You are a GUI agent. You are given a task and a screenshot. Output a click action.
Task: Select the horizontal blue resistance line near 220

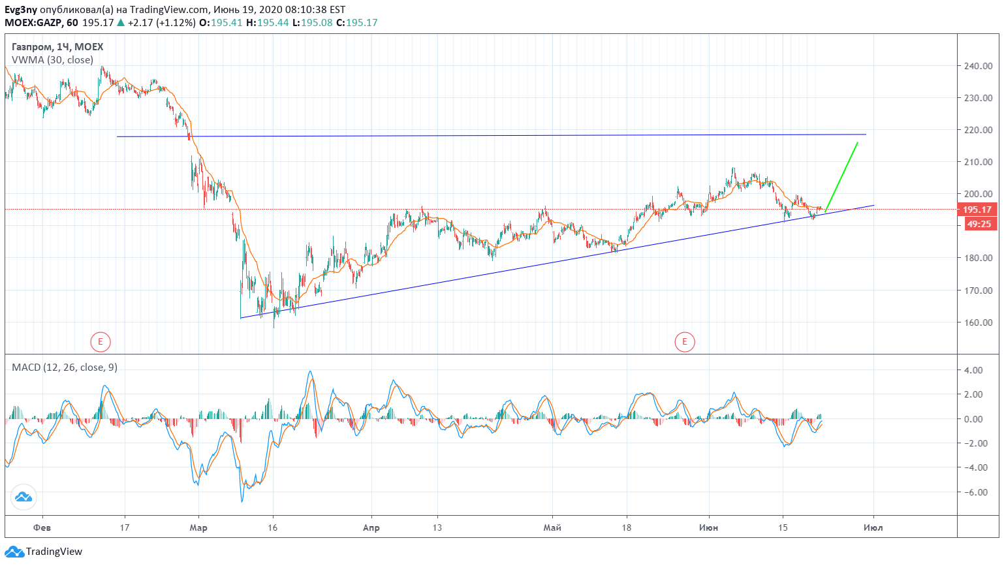click(491, 136)
